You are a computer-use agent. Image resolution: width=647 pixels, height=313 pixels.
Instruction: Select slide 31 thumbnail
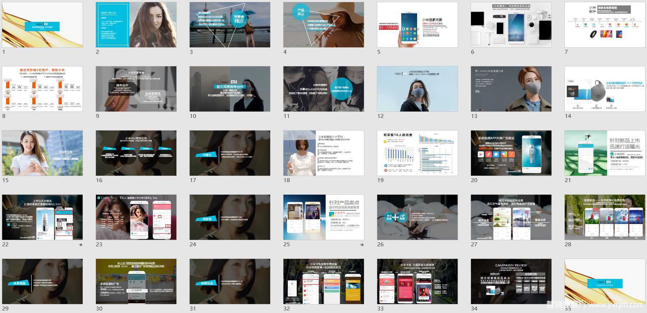pos(230,281)
